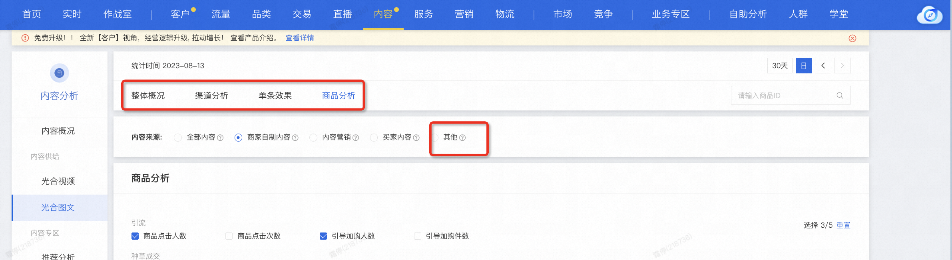Open 流量 in top navigation
Viewport: 952px width, 260px height.
pyautogui.click(x=221, y=14)
